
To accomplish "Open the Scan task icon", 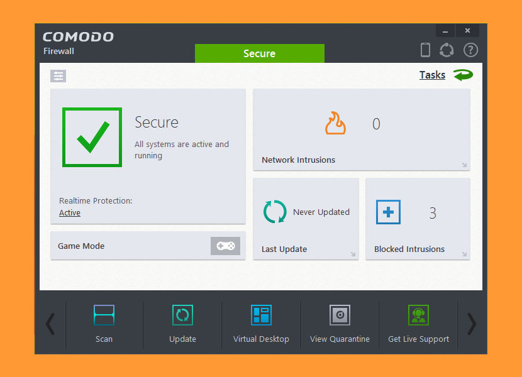I will tap(104, 315).
